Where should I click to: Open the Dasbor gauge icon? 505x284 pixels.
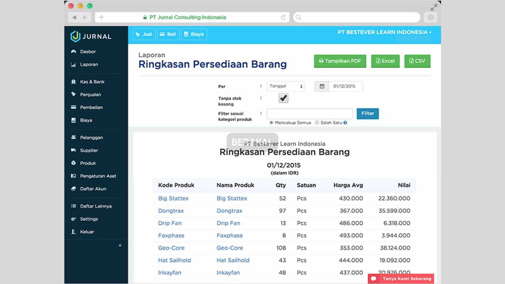point(74,52)
